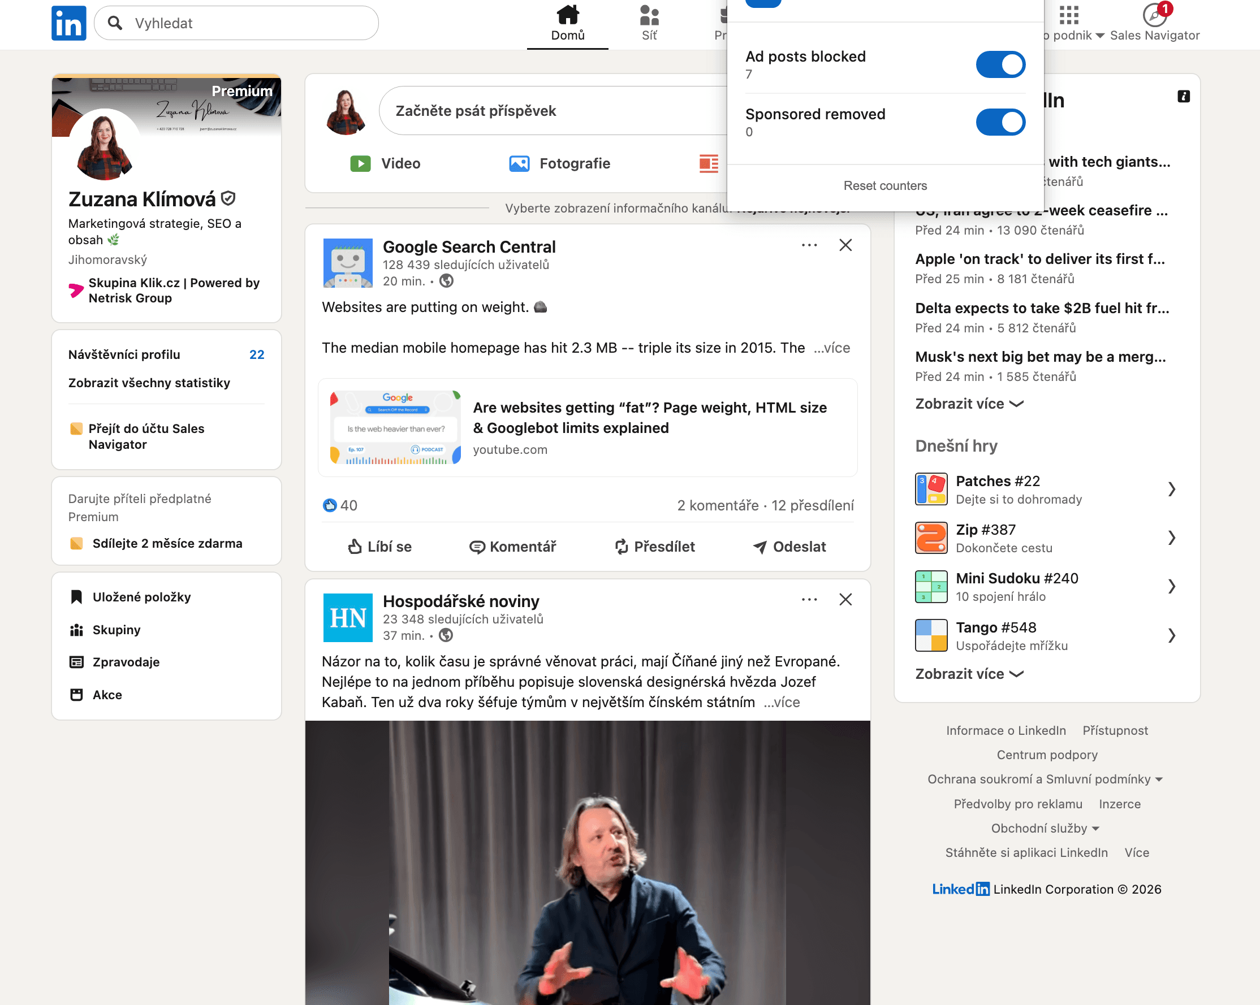
Task: Open Zobrazit všechny statistiky
Action: click(x=148, y=383)
